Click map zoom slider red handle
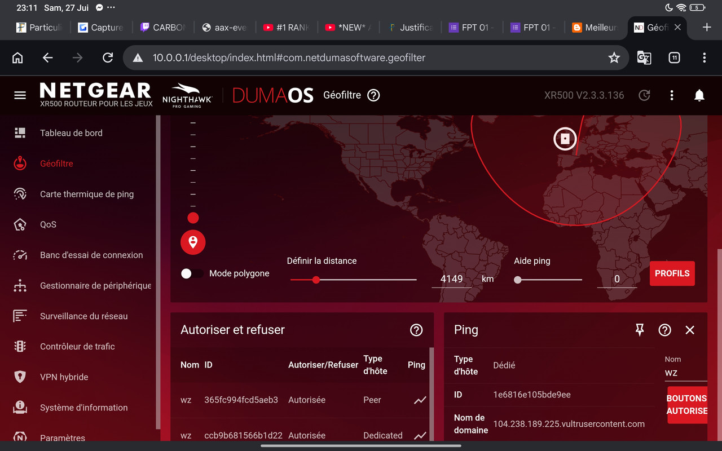722x451 pixels. pyautogui.click(x=193, y=218)
